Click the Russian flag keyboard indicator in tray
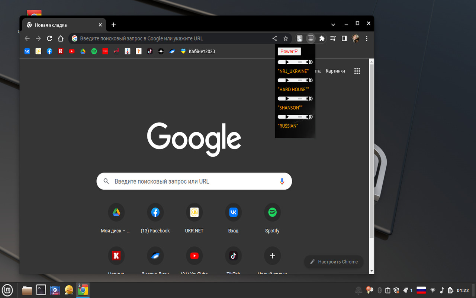The width and height of the screenshot is (476, 298). tap(421, 290)
